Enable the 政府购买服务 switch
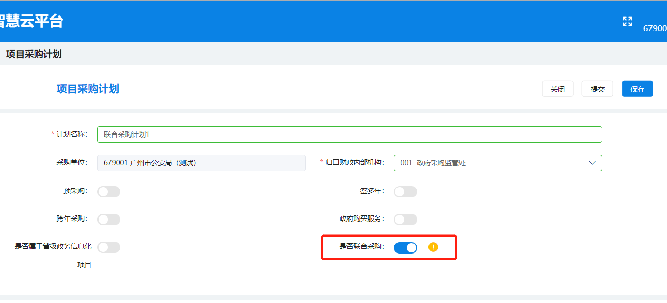The height and width of the screenshot is (303, 667). pyautogui.click(x=405, y=220)
